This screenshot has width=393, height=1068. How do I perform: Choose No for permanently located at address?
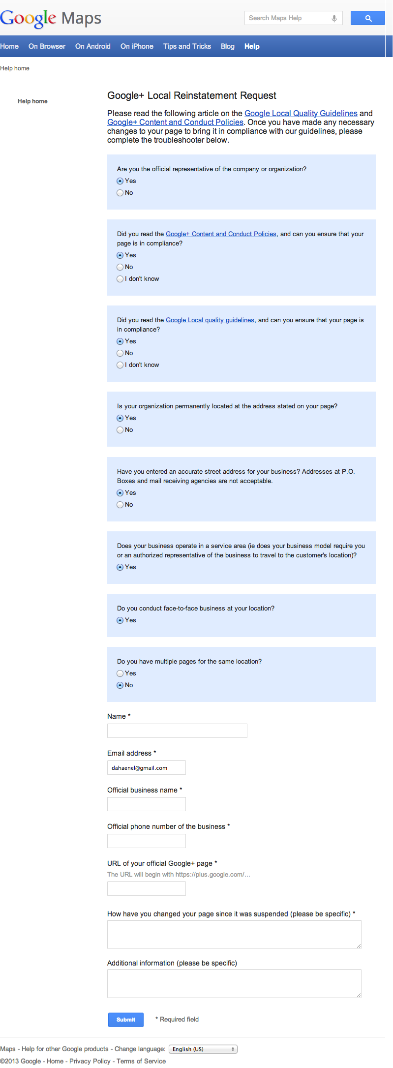click(x=120, y=430)
